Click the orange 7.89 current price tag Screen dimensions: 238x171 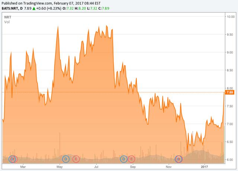point(230,92)
